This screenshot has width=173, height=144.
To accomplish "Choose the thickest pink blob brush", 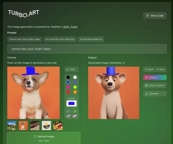I will click(75, 116).
